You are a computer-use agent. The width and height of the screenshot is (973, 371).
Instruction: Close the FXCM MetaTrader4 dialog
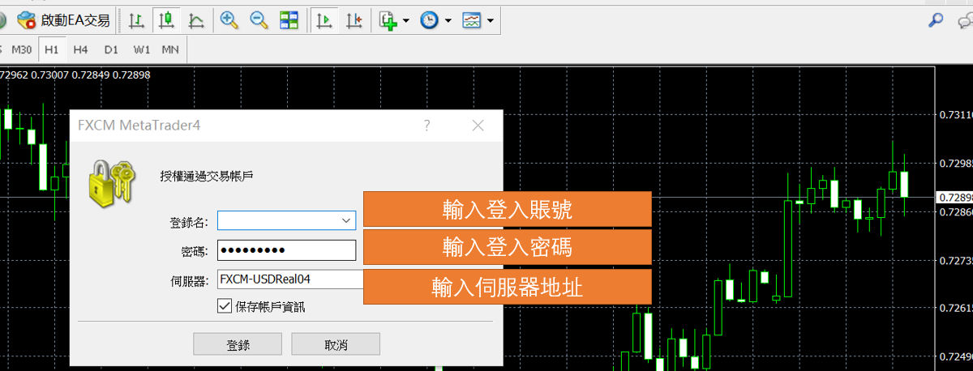(478, 126)
